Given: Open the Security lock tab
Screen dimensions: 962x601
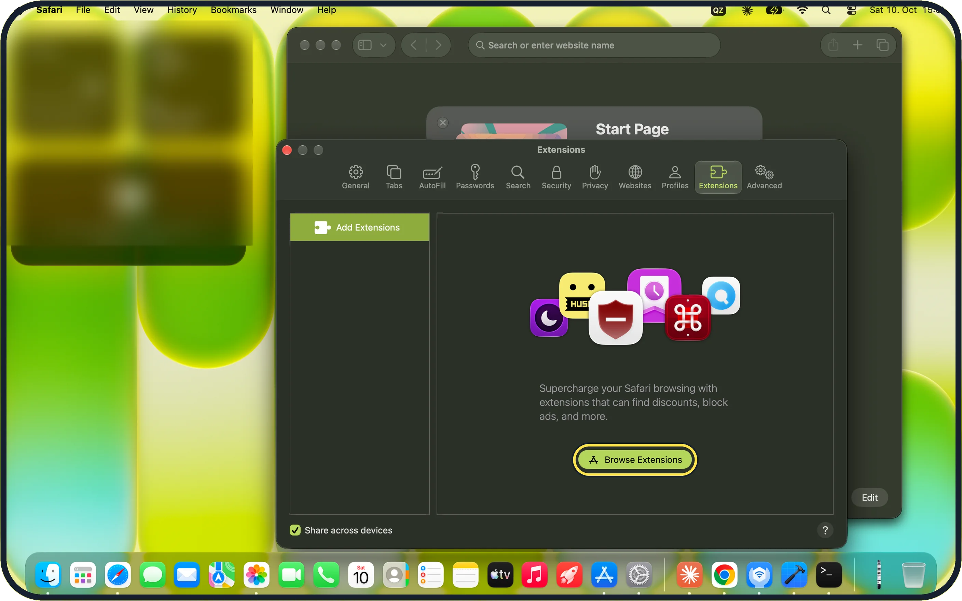Looking at the screenshot, I should 556,177.
